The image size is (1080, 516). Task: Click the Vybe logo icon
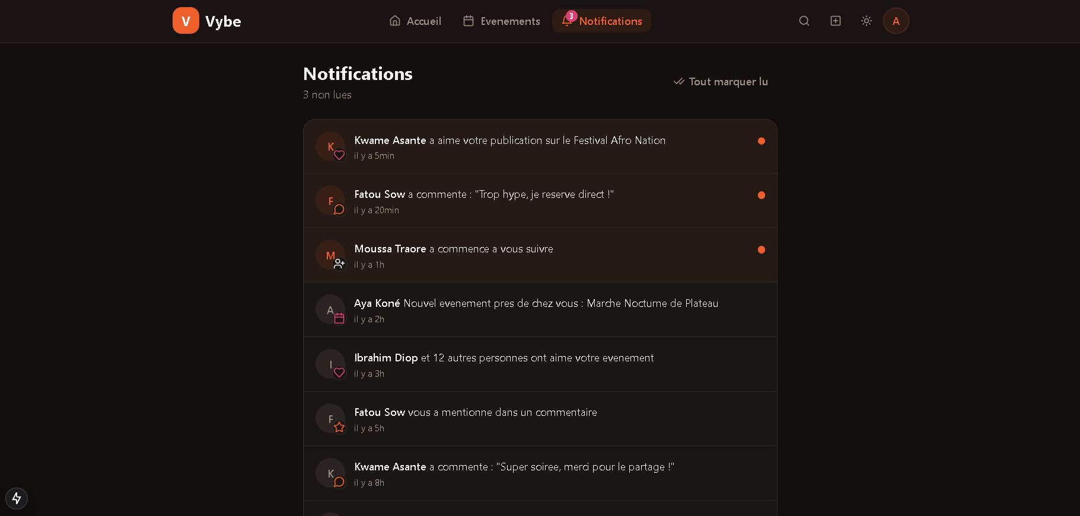[x=186, y=21]
